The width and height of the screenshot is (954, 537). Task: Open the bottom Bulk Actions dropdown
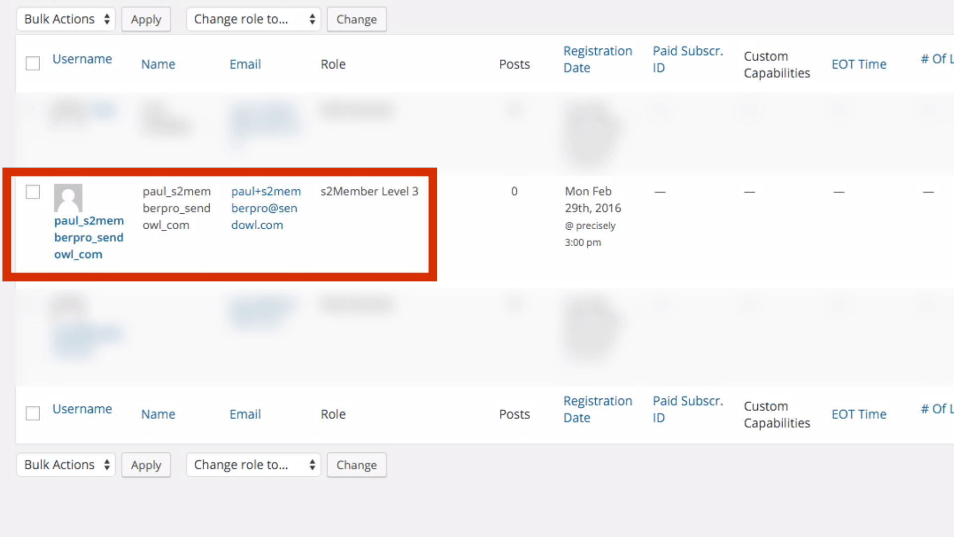tap(66, 465)
